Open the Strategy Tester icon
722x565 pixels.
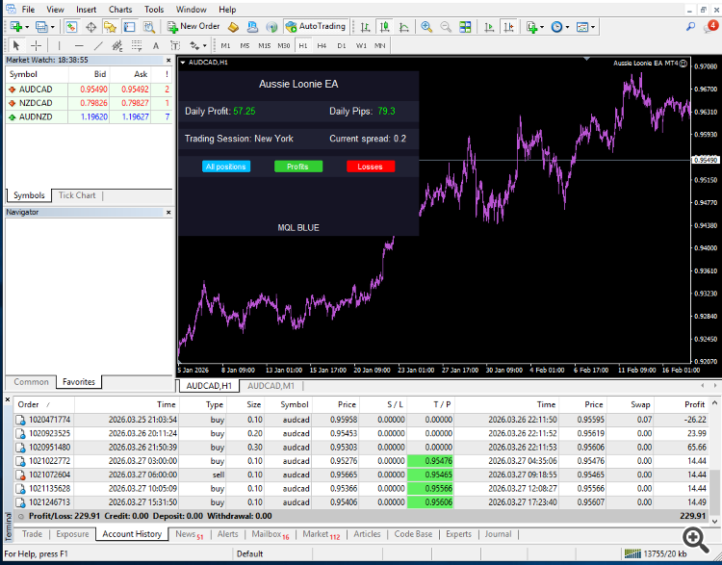pos(149,27)
